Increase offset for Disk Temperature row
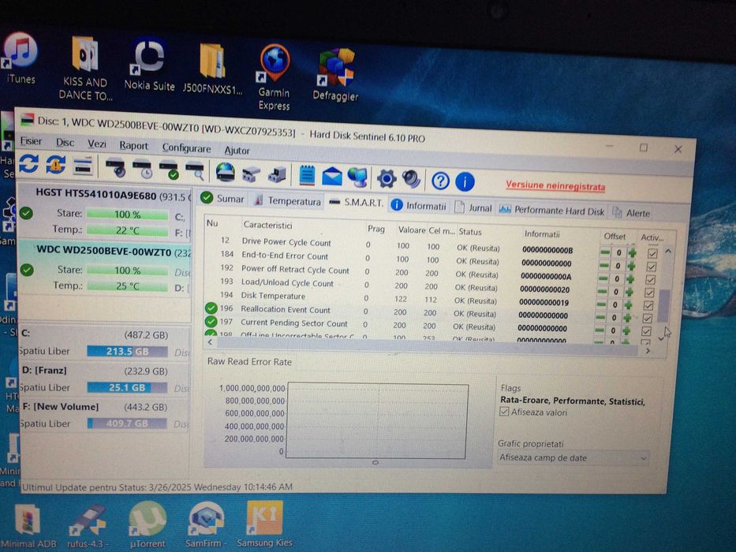Screen dimensions: 736x552 (629, 305)
